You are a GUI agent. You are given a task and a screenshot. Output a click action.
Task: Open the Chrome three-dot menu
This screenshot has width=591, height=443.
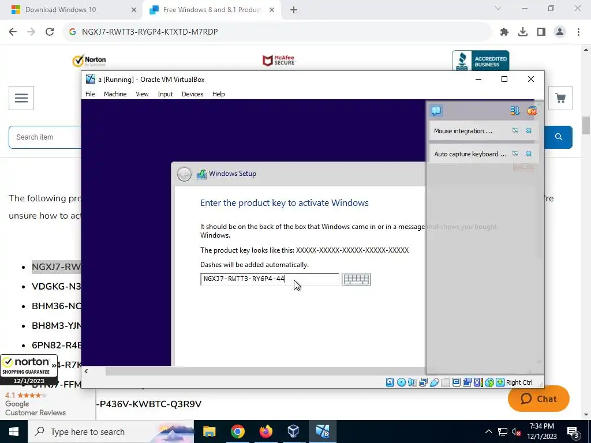[578, 32]
